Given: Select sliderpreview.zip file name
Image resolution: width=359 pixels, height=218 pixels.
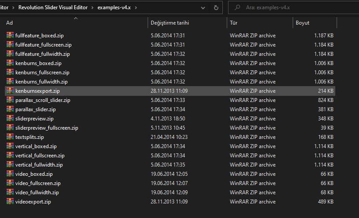Looking at the screenshot, I should [34, 119].
